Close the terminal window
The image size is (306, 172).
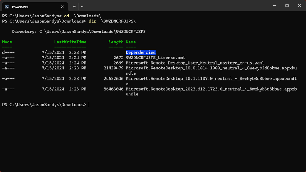coord(300,6)
